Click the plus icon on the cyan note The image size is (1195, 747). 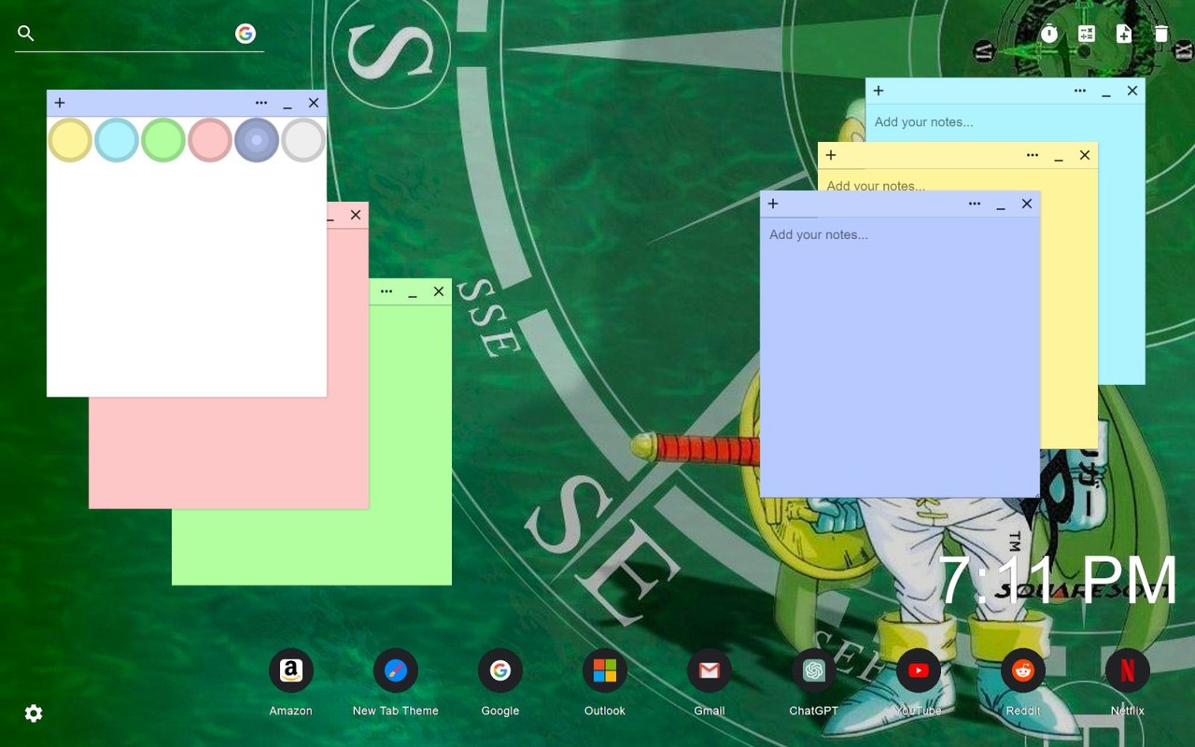pyautogui.click(x=879, y=91)
